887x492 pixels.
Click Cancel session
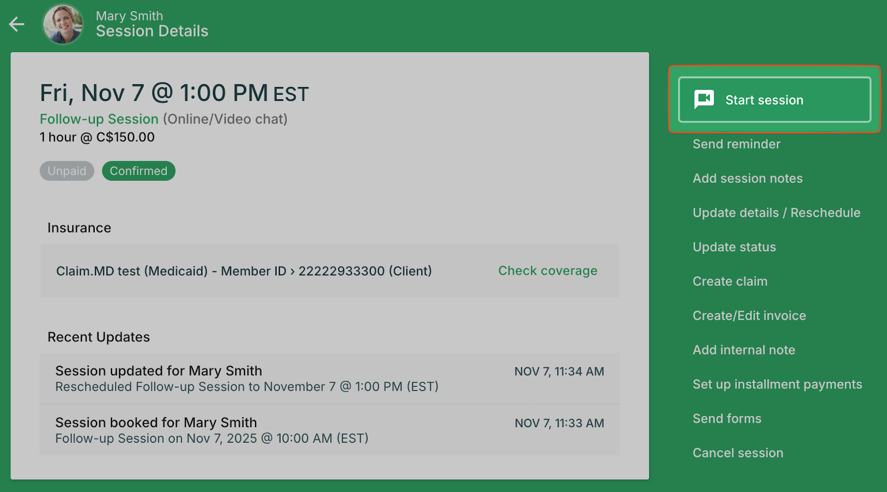tap(738, 453)
